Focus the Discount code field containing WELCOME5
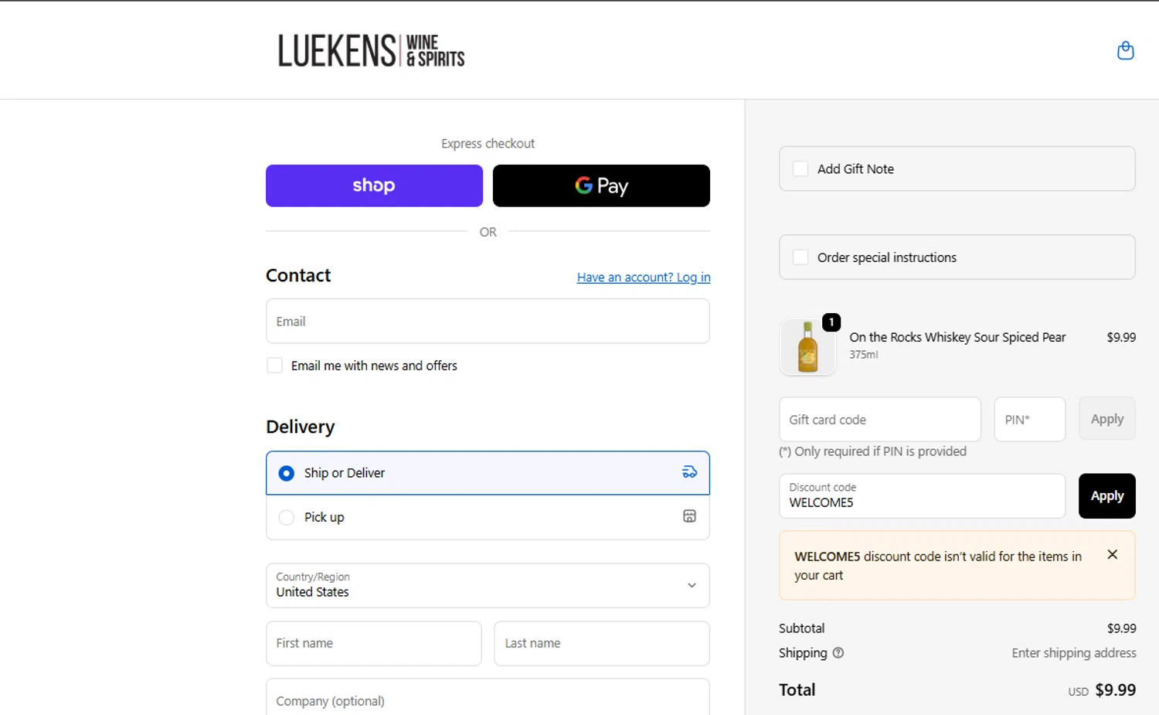1159x715 pixels. pos(922,496)
